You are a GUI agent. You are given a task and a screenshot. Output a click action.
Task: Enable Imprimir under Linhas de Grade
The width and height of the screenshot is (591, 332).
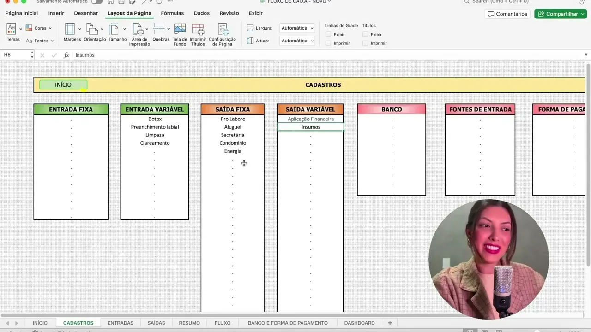328,43
